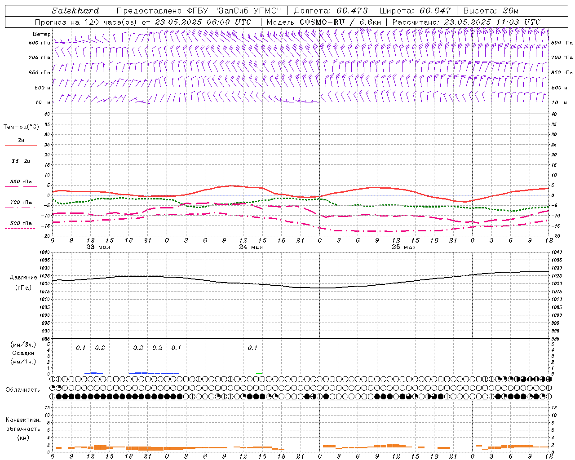The image size is (575, 460).
Task: Click the 25 мая date label
Action: (x=403, y=247)
